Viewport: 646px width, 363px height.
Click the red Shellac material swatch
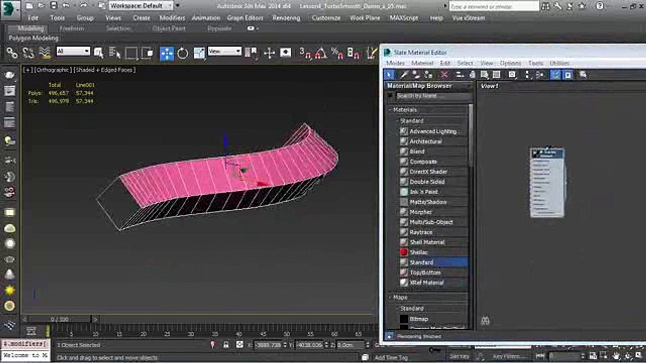(x=404, y=252)
